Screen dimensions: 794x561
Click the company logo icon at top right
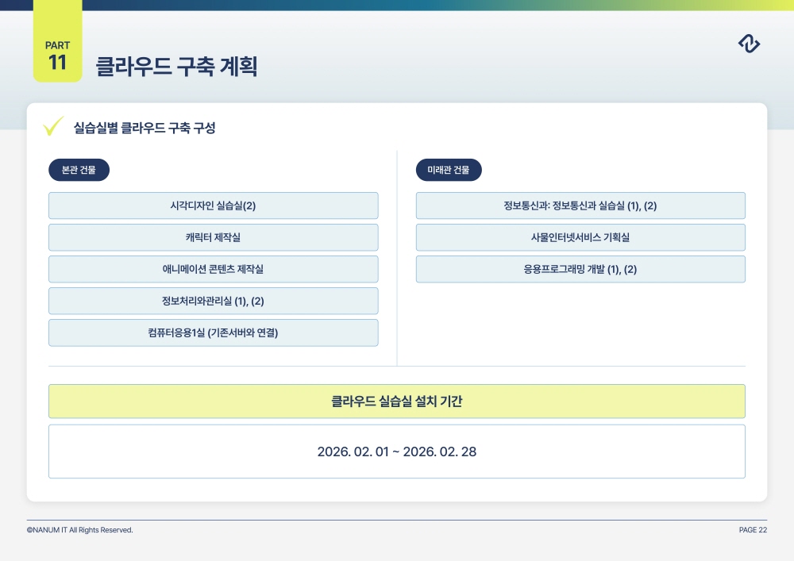[749, 44]
